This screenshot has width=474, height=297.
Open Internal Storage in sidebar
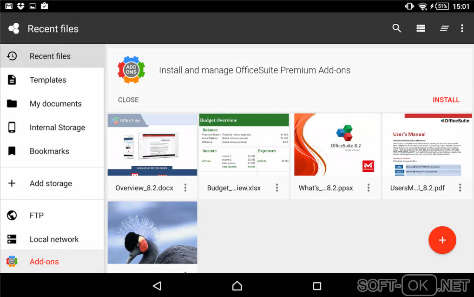[53, 128]
